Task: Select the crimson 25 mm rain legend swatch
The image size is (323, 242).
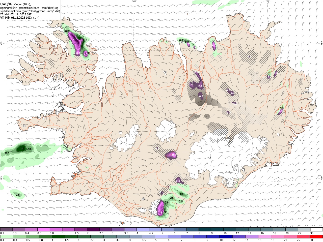Action: pos(303,237)
